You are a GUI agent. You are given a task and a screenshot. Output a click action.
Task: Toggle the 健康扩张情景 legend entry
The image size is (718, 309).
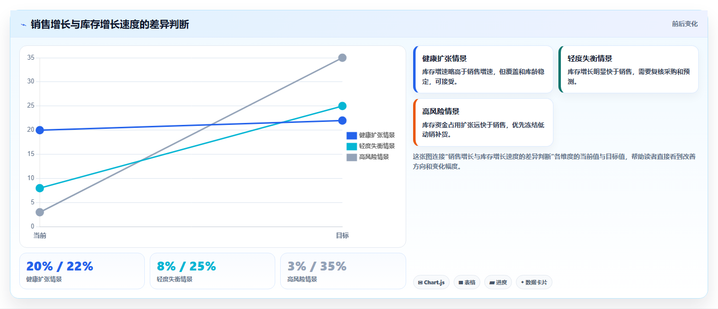pos(371,135)
